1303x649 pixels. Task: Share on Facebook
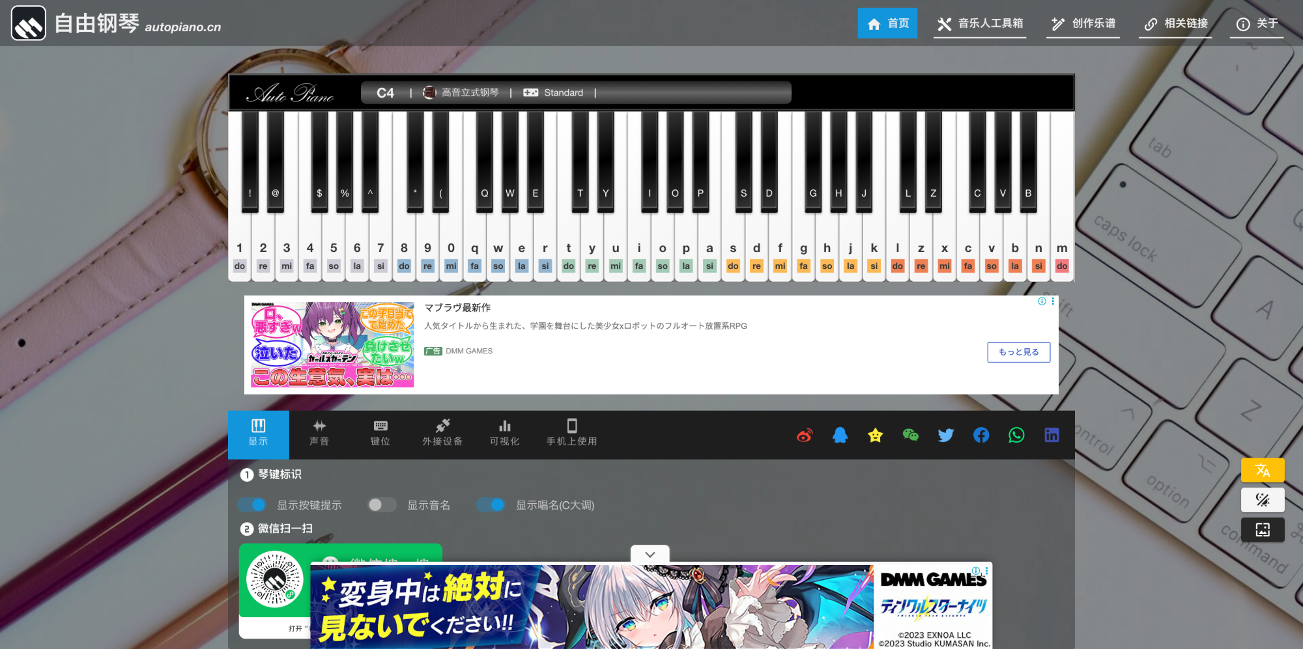click(x=981, y=435)
